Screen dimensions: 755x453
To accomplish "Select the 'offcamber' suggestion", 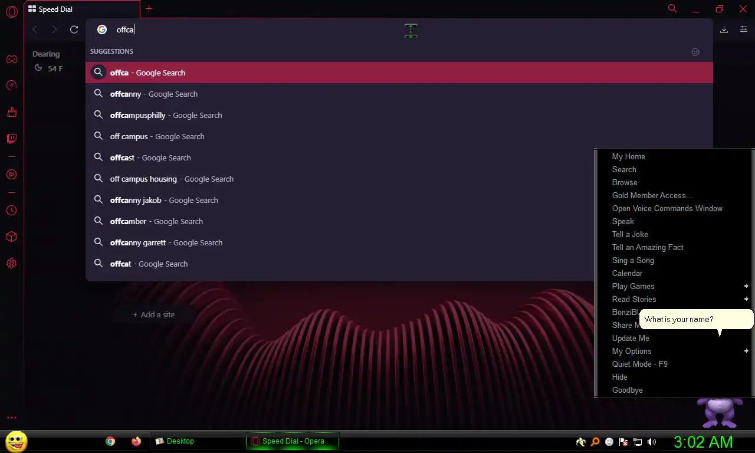I will [x=340, y=221].
